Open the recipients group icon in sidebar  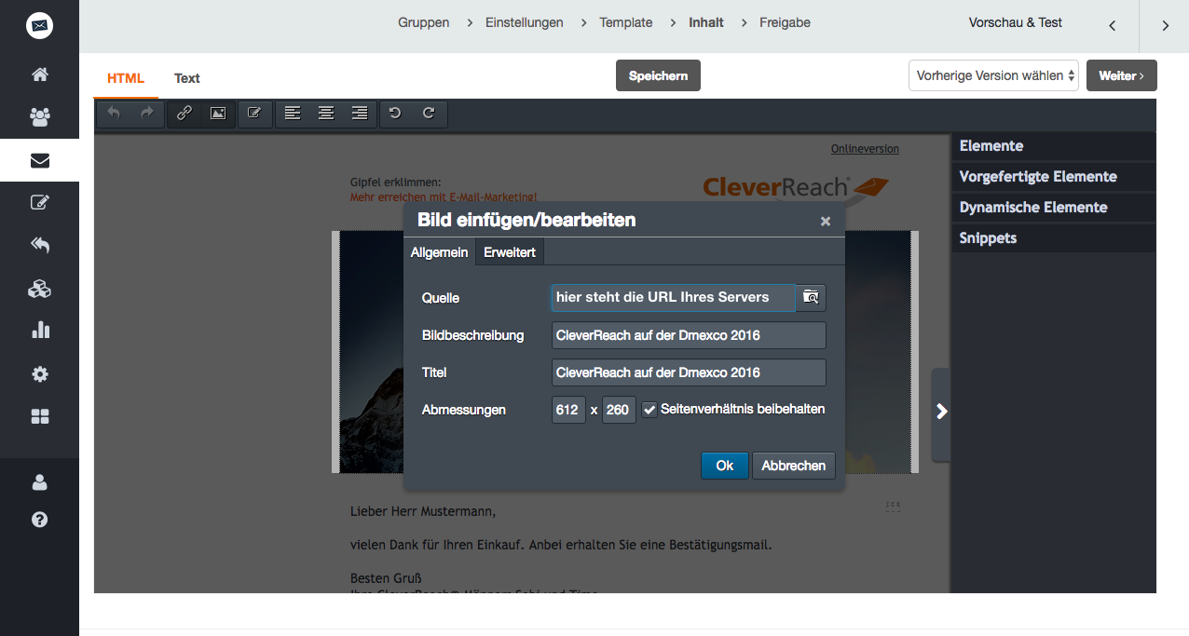(39, 117)
